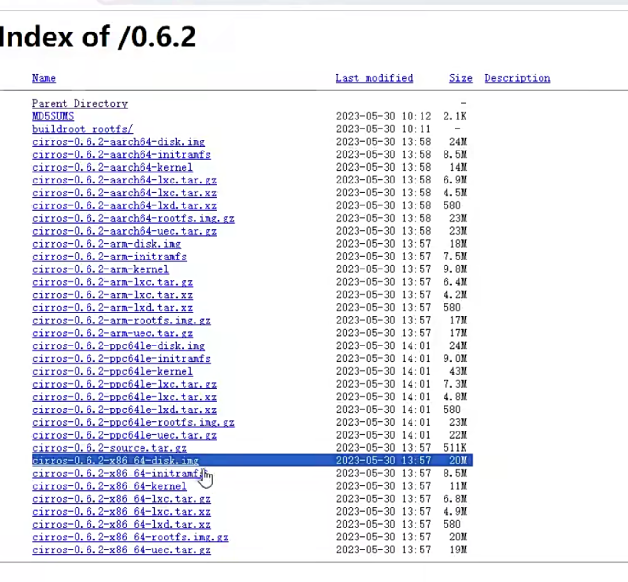Viewport: 628px width, 582px height.
Task: Download cirros-0.6.2-aarch64-lxc.tar.gz
Action: 124,180
